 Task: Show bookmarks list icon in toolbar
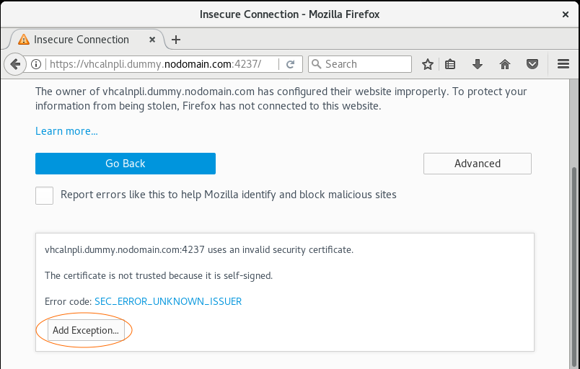(450, 64)
